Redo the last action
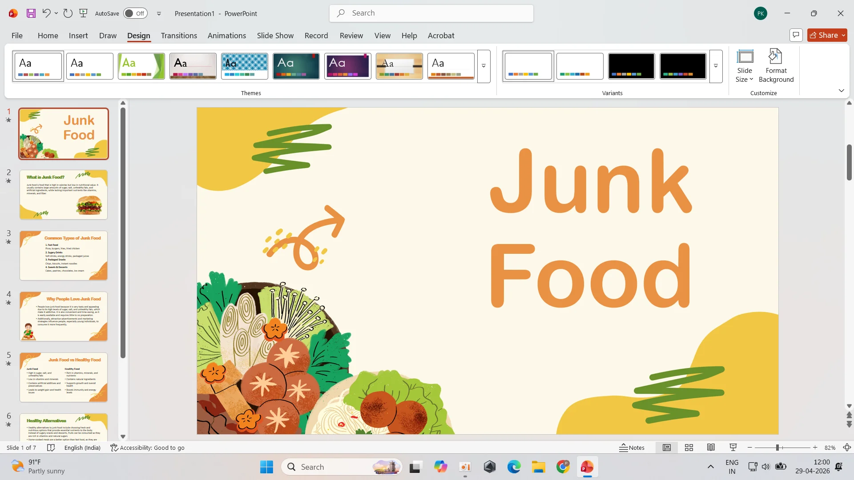Viewport: 854px width, 480px height. tap(68, 13)
